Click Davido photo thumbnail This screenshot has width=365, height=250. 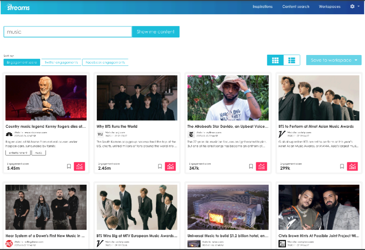tap(228, 98)
